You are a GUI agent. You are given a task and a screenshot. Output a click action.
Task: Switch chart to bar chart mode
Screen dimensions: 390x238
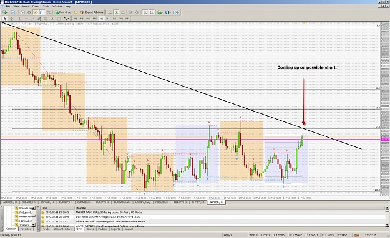[109, 12]
